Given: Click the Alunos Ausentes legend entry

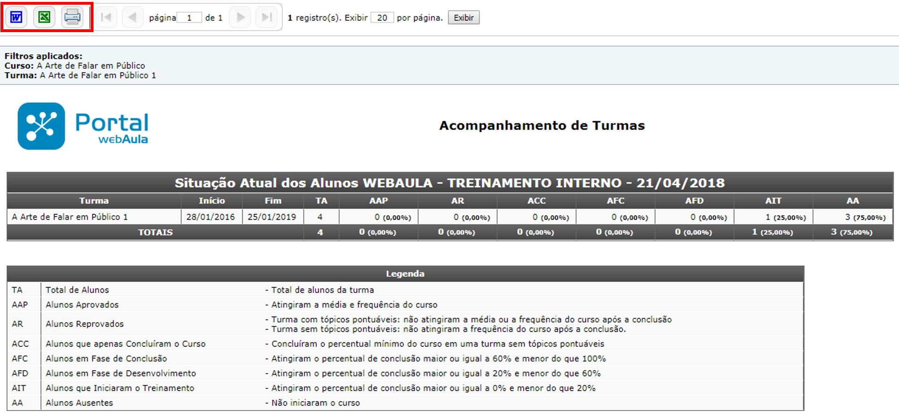Looking at the screenshot, I should tap(79, 403).
